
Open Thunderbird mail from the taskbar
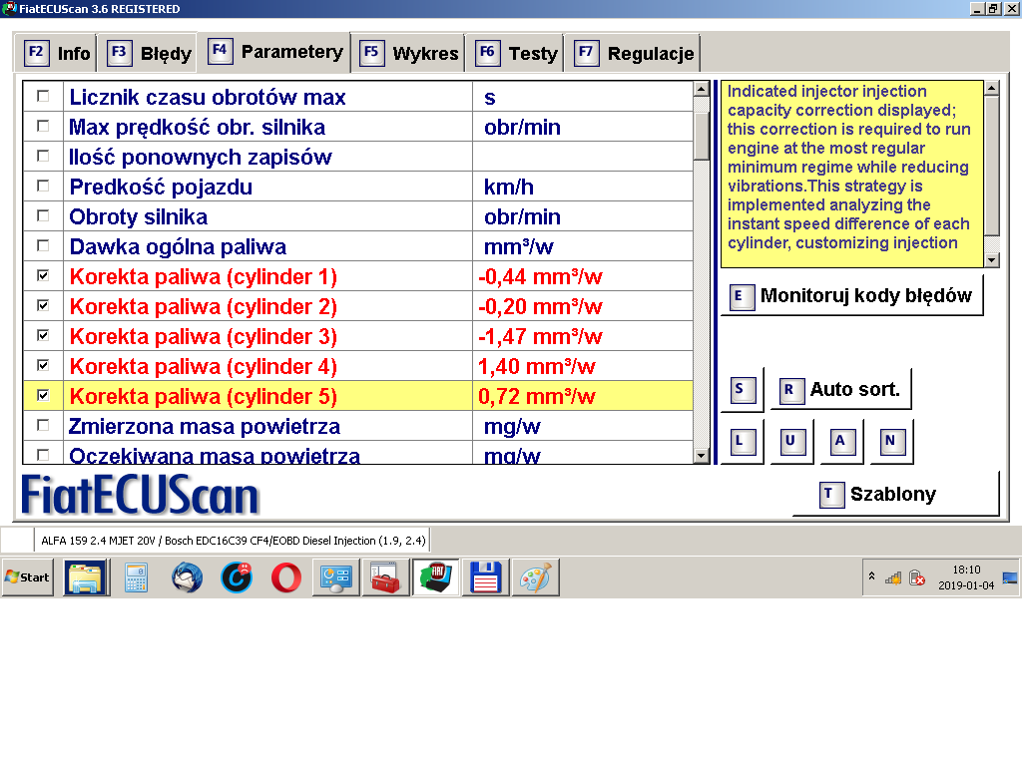[188, 577]
